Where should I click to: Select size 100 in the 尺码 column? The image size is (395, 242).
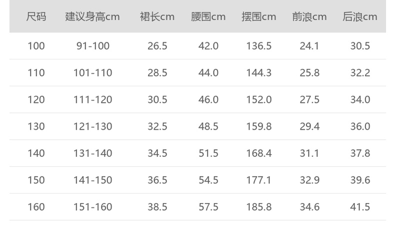point(36,46)
